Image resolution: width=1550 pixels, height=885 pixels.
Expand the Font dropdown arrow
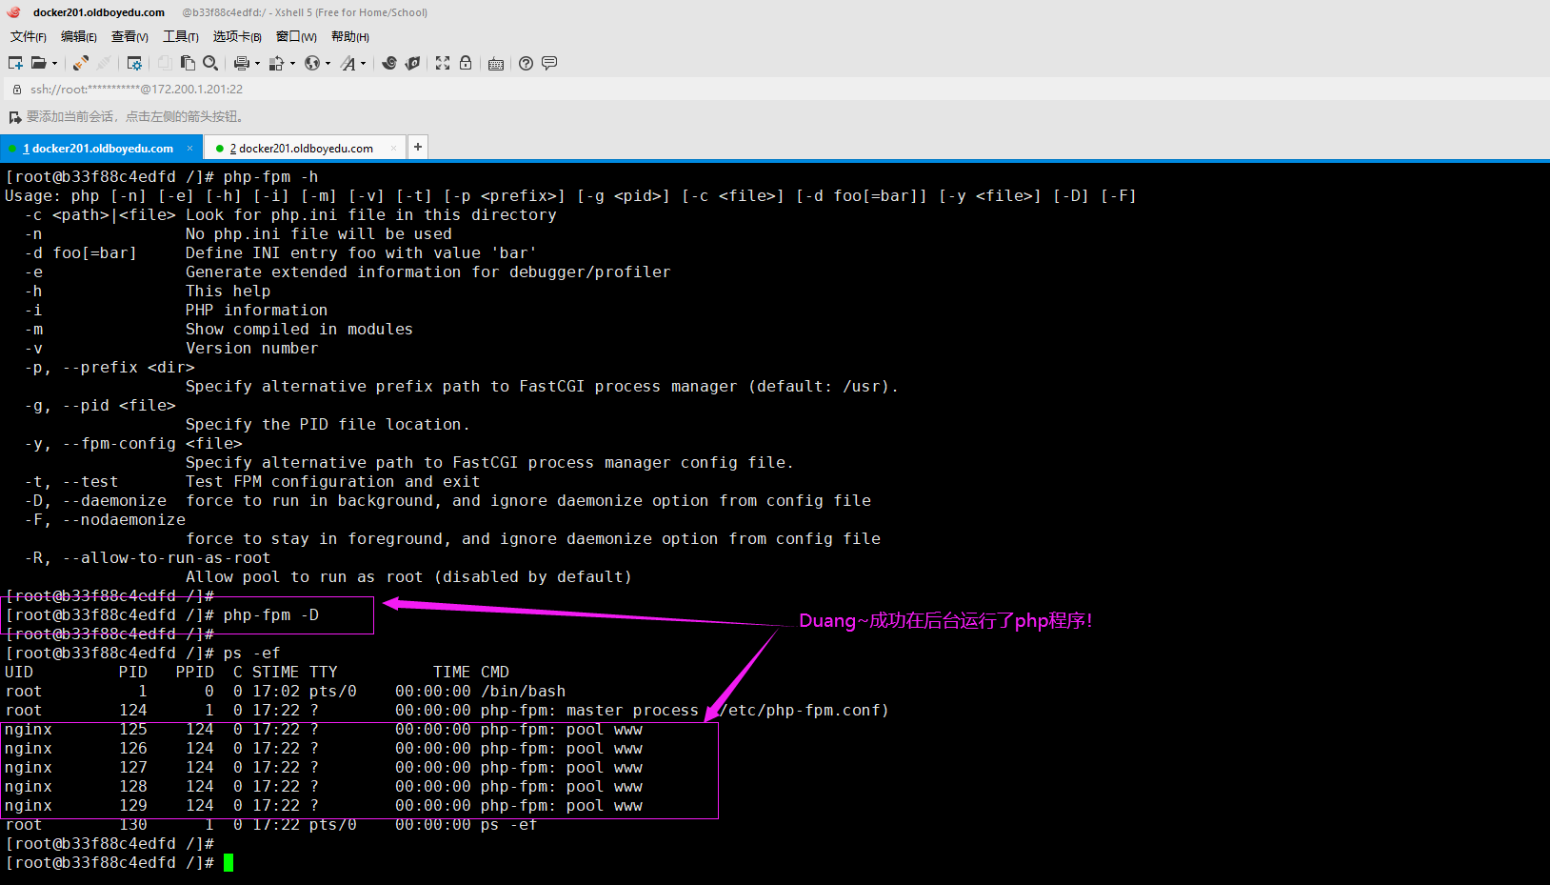(363, 64)
